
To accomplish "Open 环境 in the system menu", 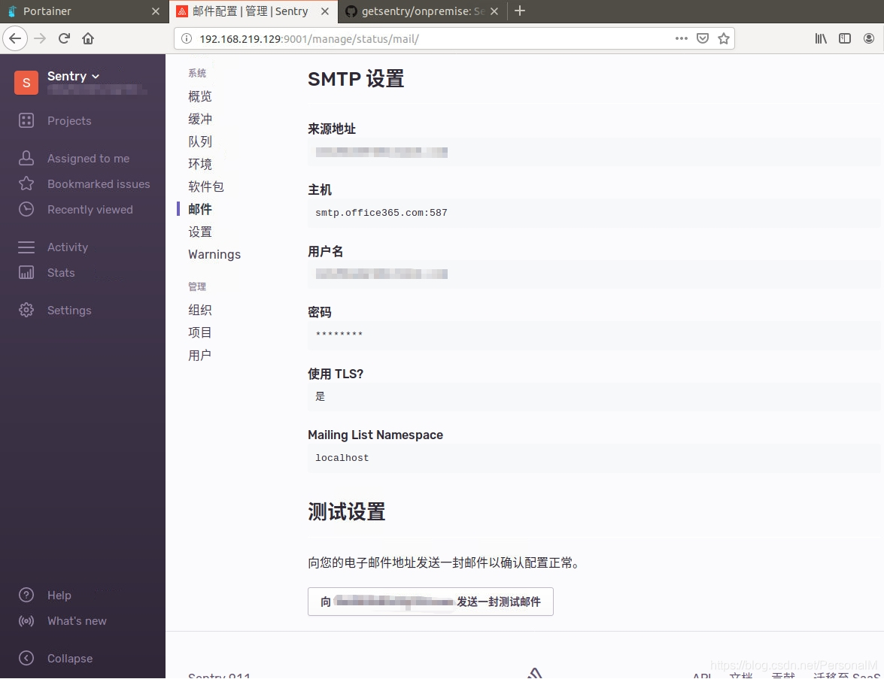I will click(x=200, y=164).
